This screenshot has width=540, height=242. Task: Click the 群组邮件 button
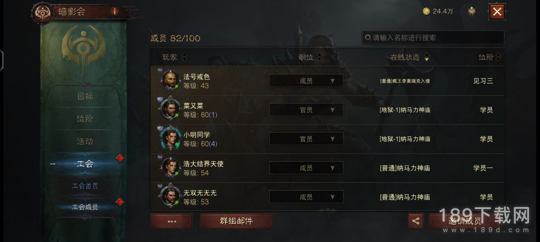[236, 221]
